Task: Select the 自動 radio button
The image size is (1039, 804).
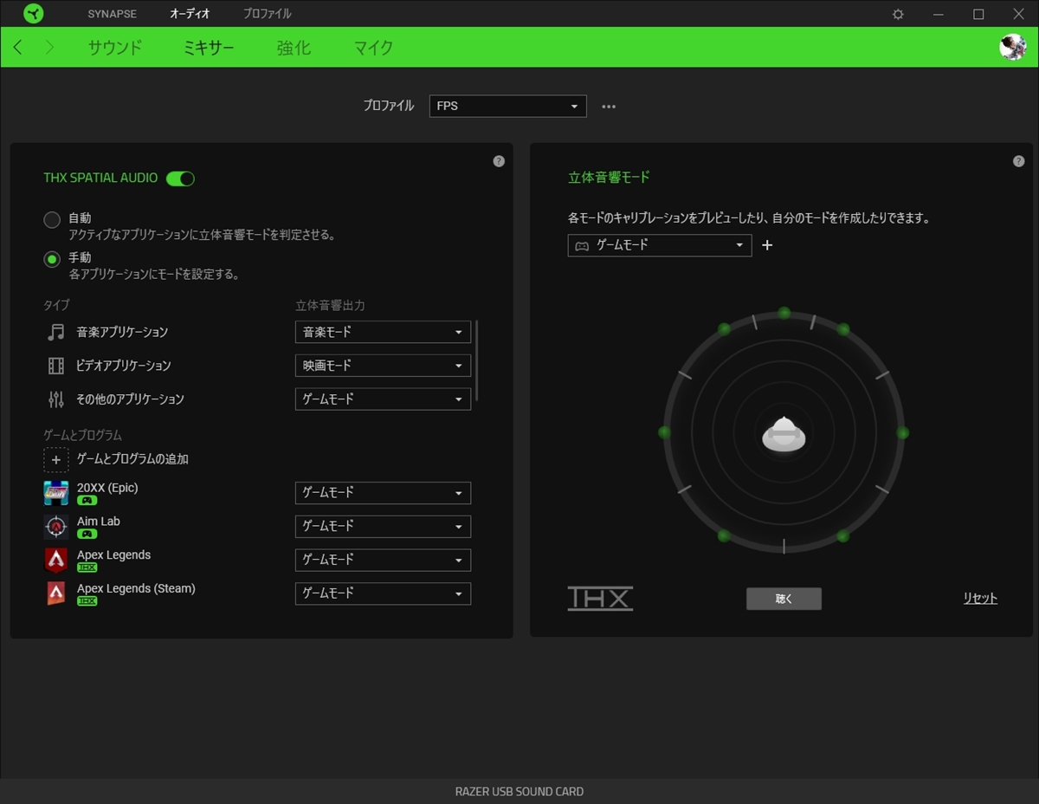Action: (x=52, y=220)
